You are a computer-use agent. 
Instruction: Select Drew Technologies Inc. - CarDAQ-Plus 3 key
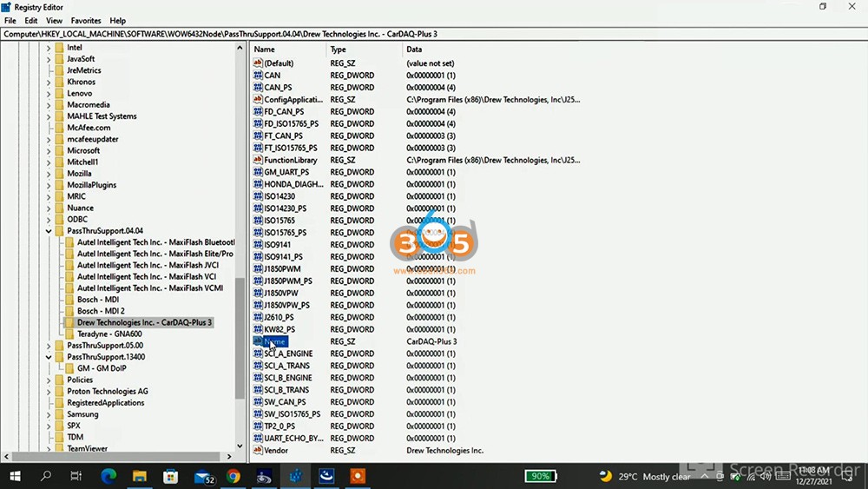[x=144, y=322]
